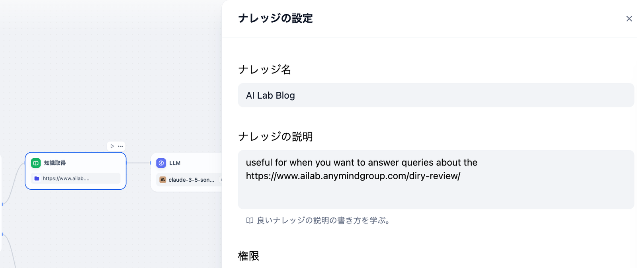Click the ナレッジの設定 panel header

(x=276, y=18)
